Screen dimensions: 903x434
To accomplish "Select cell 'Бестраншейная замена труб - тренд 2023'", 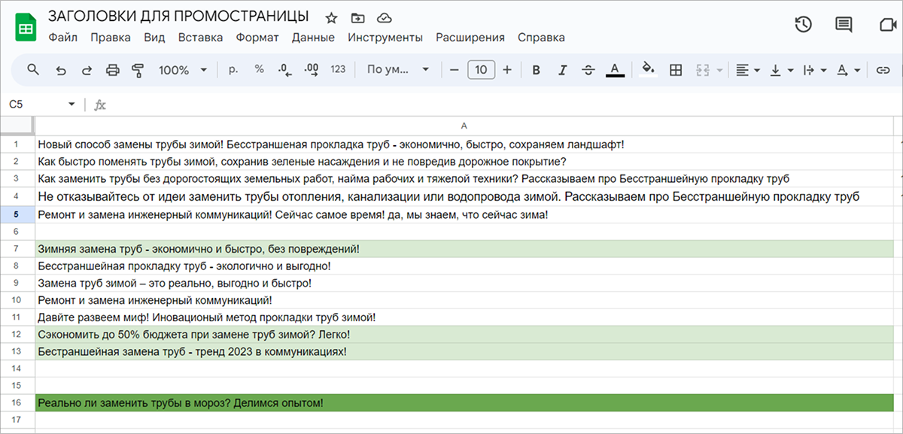I will click(x=464, y=351).
